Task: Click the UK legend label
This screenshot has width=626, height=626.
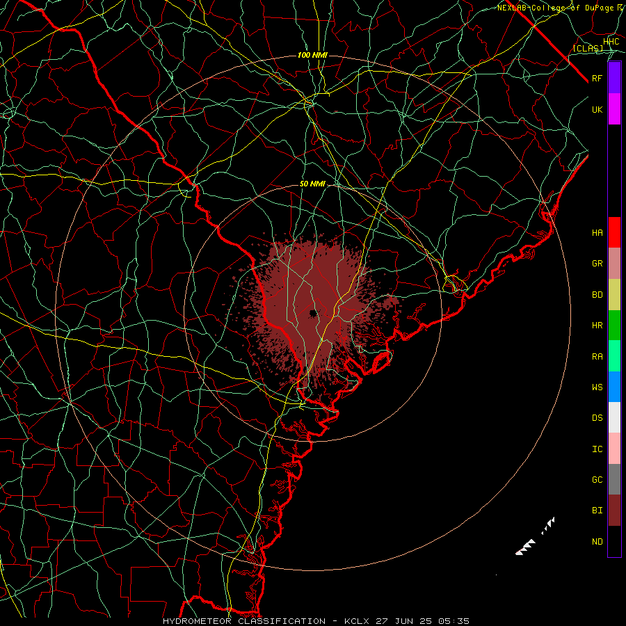Action: 597,109
